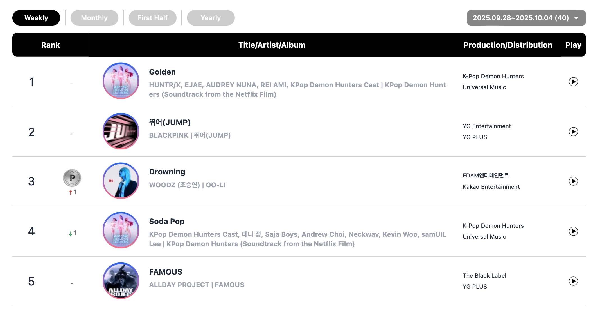600x309 pixels.
Task: Switch to the Yearly chart tab
Action: point(211,18)
